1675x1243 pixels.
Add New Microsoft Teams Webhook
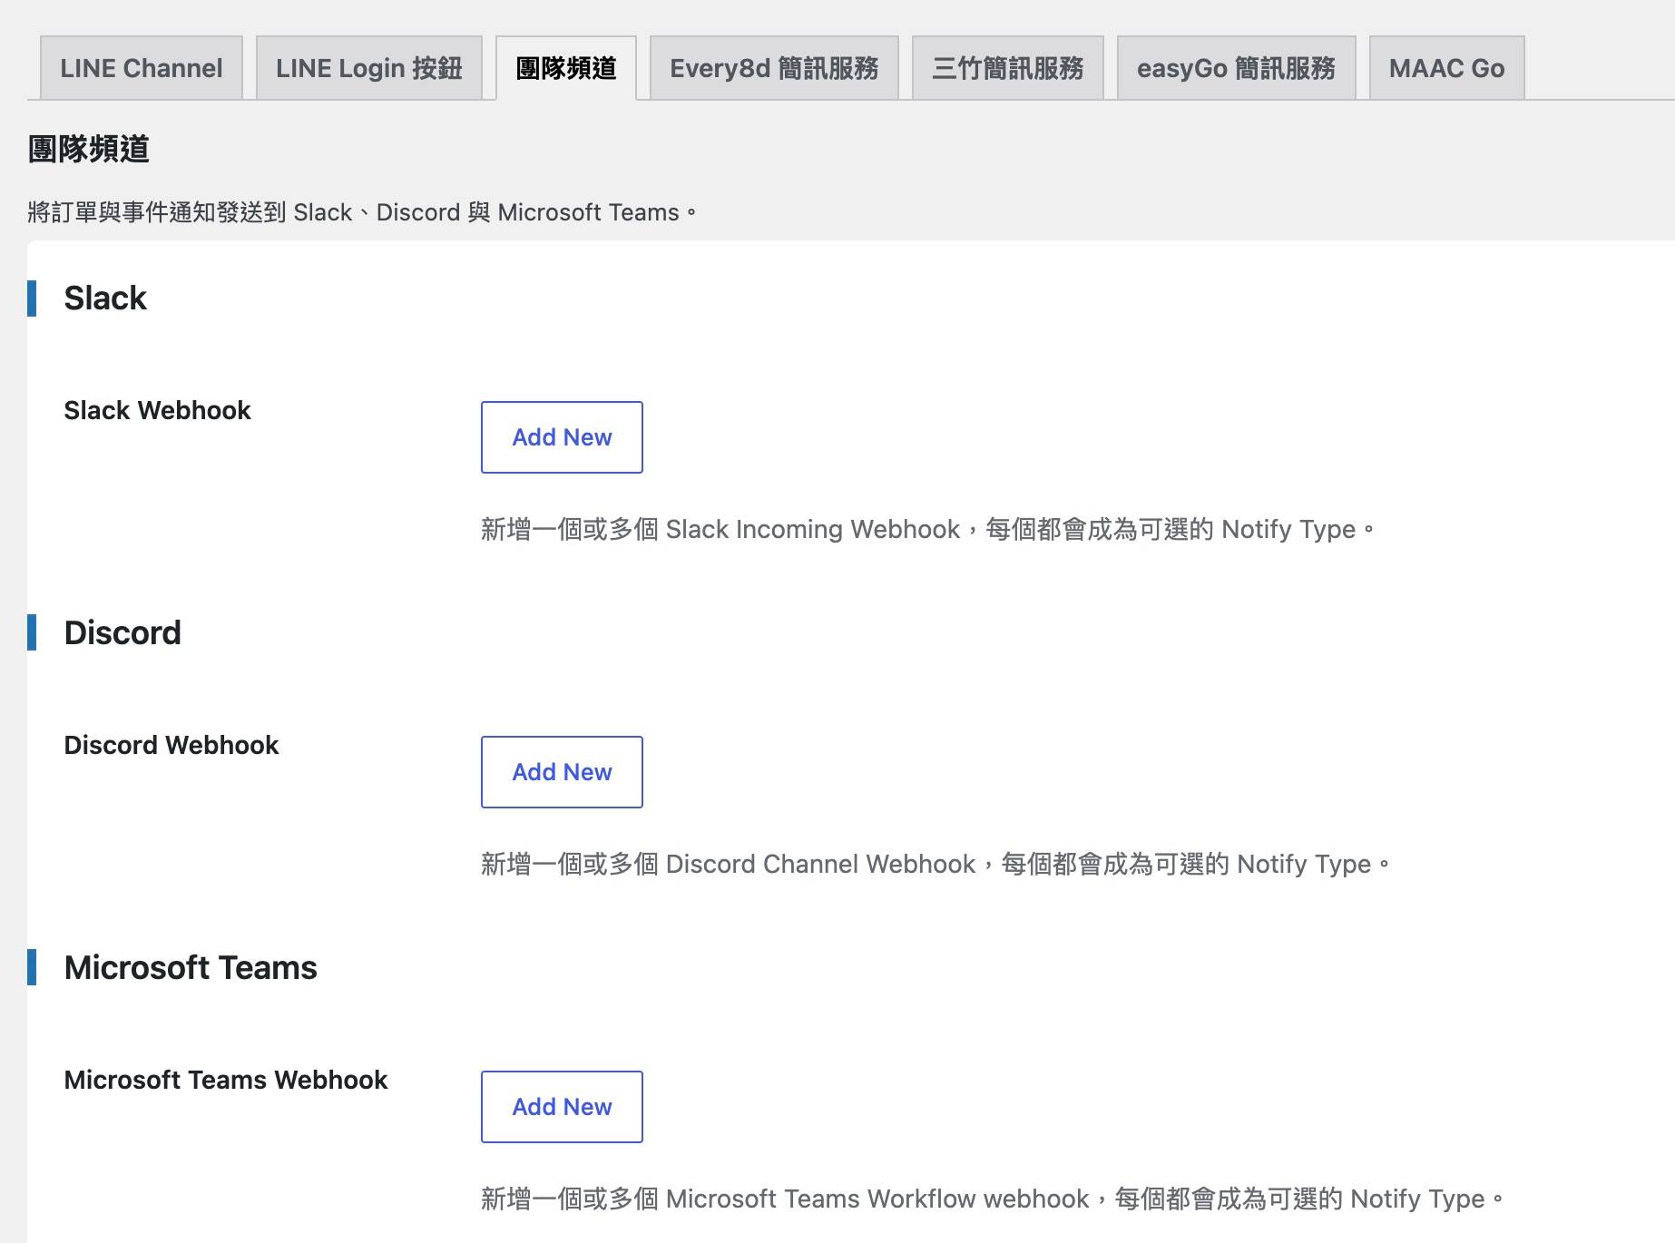pyautogui.click(x=562, y=1107)
